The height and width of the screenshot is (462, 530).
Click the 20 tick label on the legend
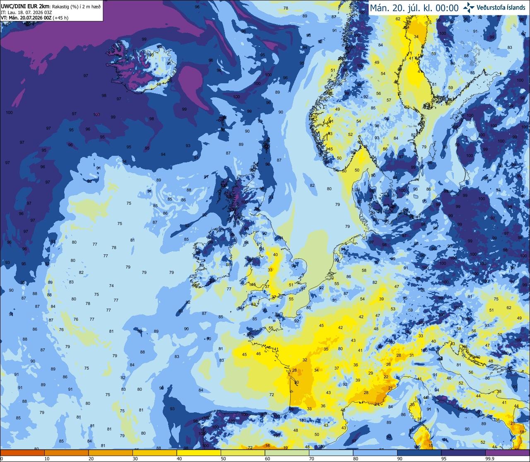click(91, 459)
